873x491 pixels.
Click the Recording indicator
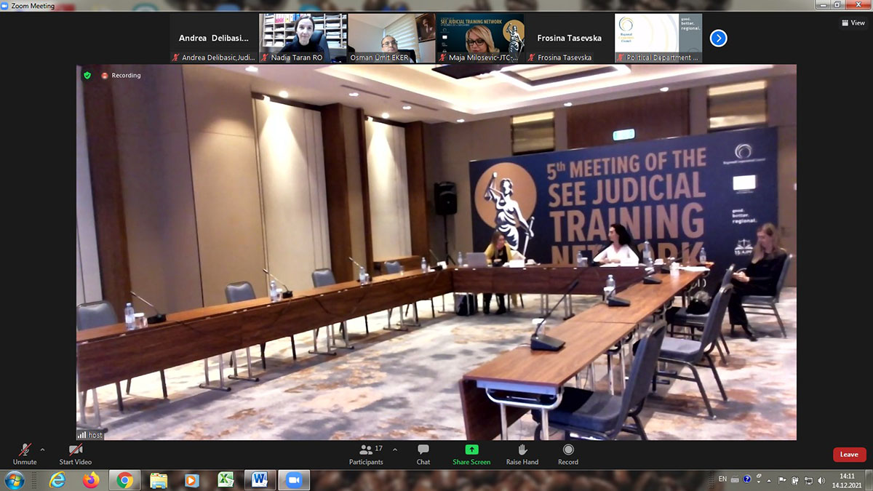[x=121, y=75]
